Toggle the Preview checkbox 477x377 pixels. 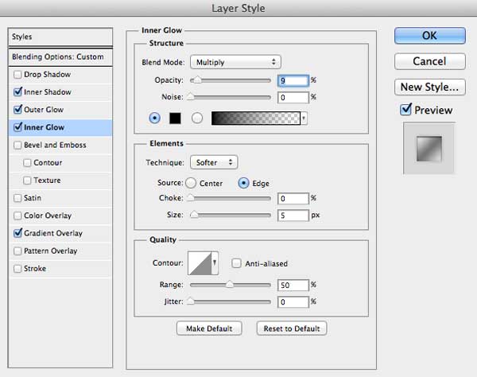pyautogui.click(x=405, y=110)
